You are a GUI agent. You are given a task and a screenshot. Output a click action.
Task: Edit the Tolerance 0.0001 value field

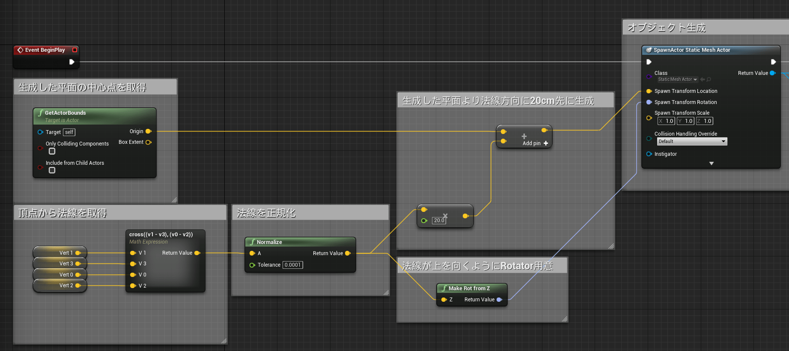pyautogui.click(x=293, y=265)
